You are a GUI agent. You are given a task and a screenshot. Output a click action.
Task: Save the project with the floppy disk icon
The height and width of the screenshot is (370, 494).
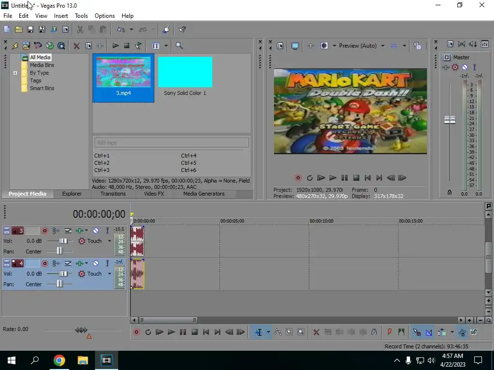tap(30, 29)
